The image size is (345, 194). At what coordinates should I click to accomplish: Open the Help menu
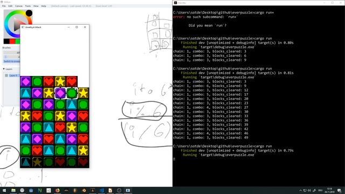tap(44, 6)
